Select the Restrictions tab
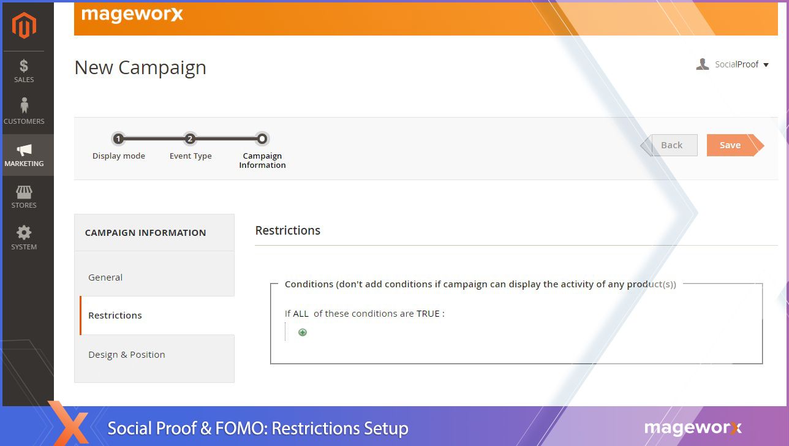 click(x=115, y=316)
